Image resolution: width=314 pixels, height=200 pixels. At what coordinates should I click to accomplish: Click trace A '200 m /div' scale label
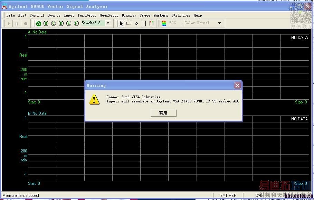pos(24,74)
